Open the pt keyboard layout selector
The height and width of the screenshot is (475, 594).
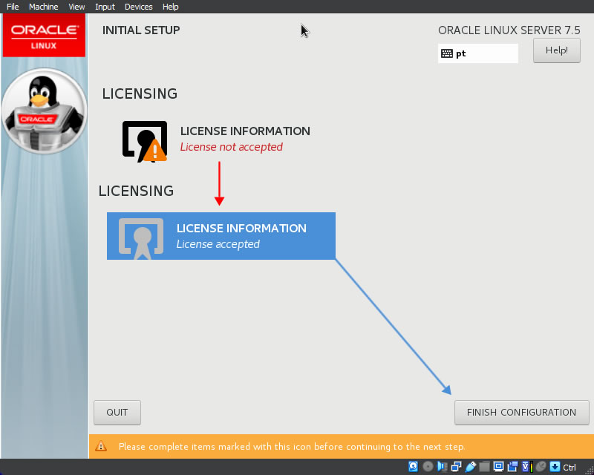click(x=477, y=53)
